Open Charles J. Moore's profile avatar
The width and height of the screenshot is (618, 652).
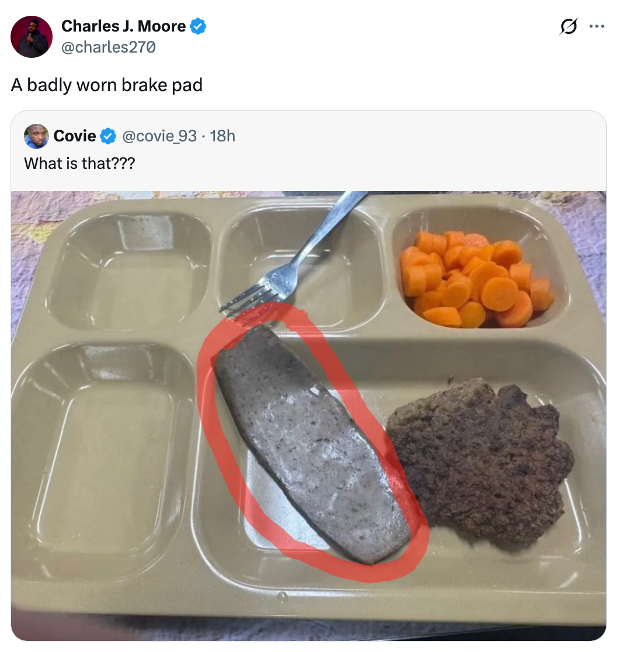tap(32, 37)
